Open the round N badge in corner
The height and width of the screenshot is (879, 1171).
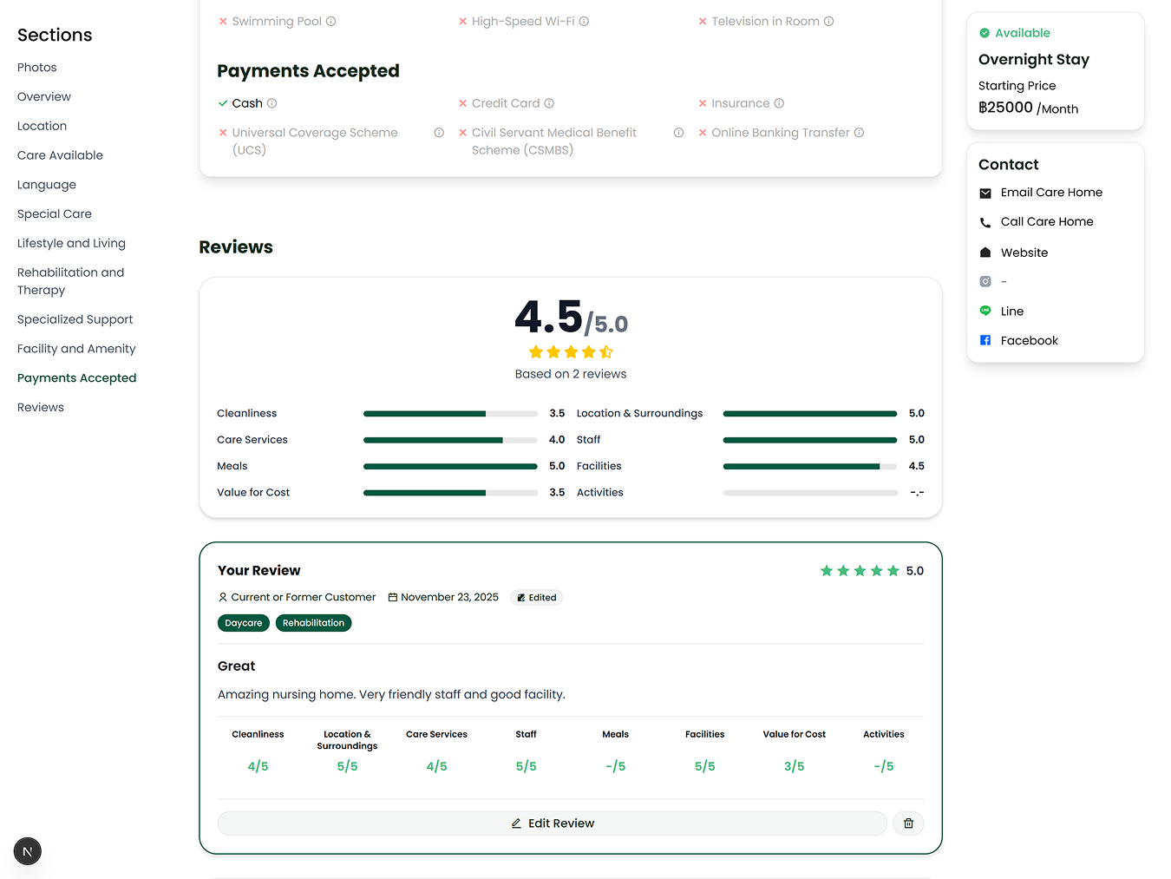(28, 851)
